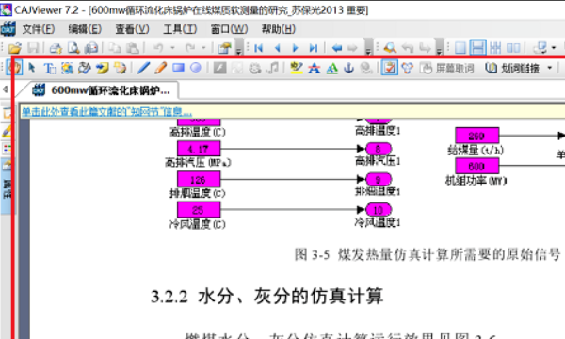Choose the yellow highlight text tool
565x339 pixels.
pos(297,68)
